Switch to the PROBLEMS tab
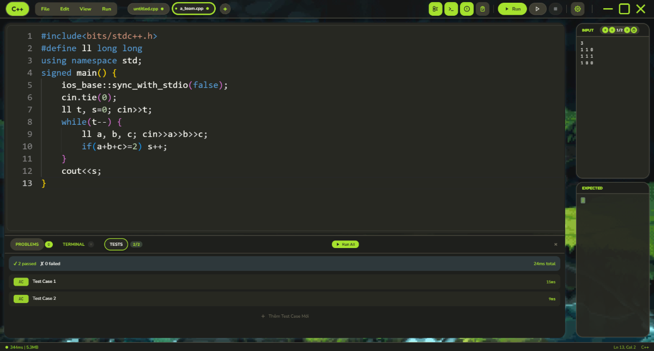This screenshot has width=654, height=351. click(27, 244)
